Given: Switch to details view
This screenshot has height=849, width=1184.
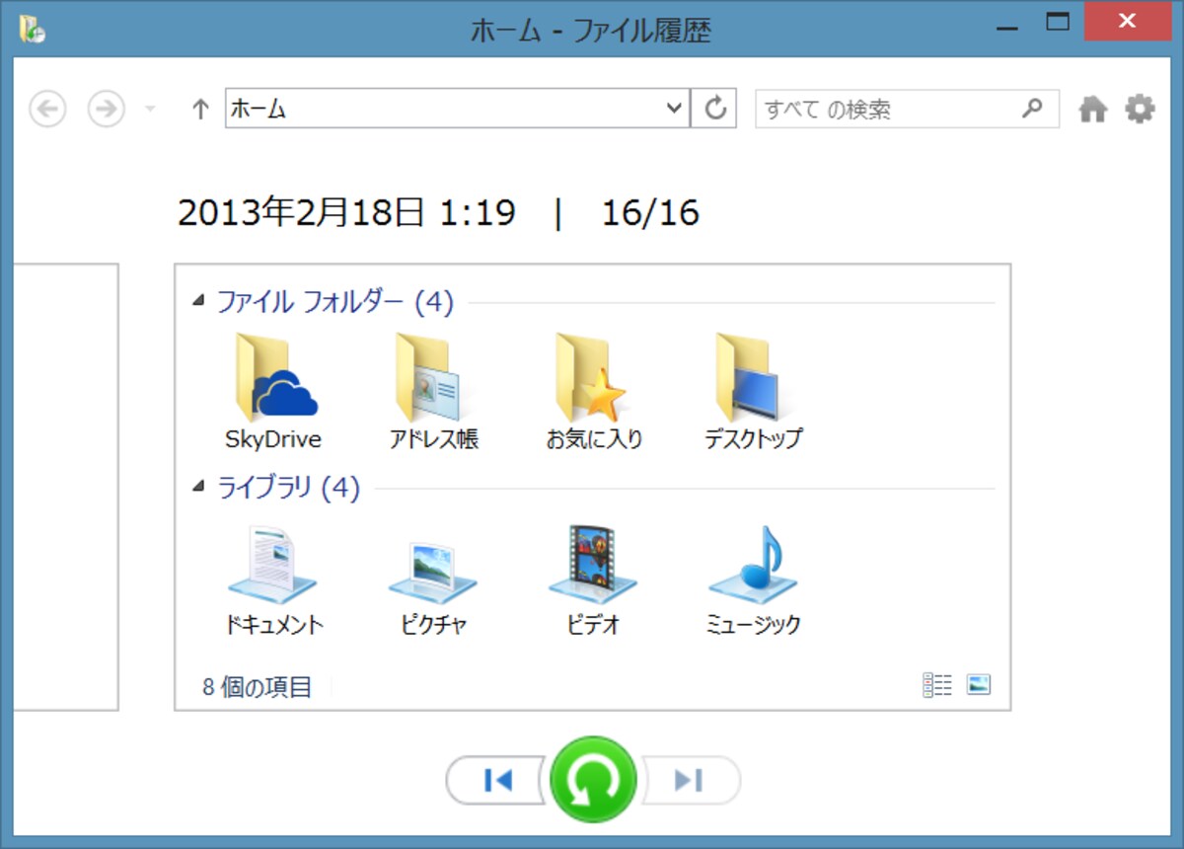Looking at the screenshot, I should click(x=937, y=685).
